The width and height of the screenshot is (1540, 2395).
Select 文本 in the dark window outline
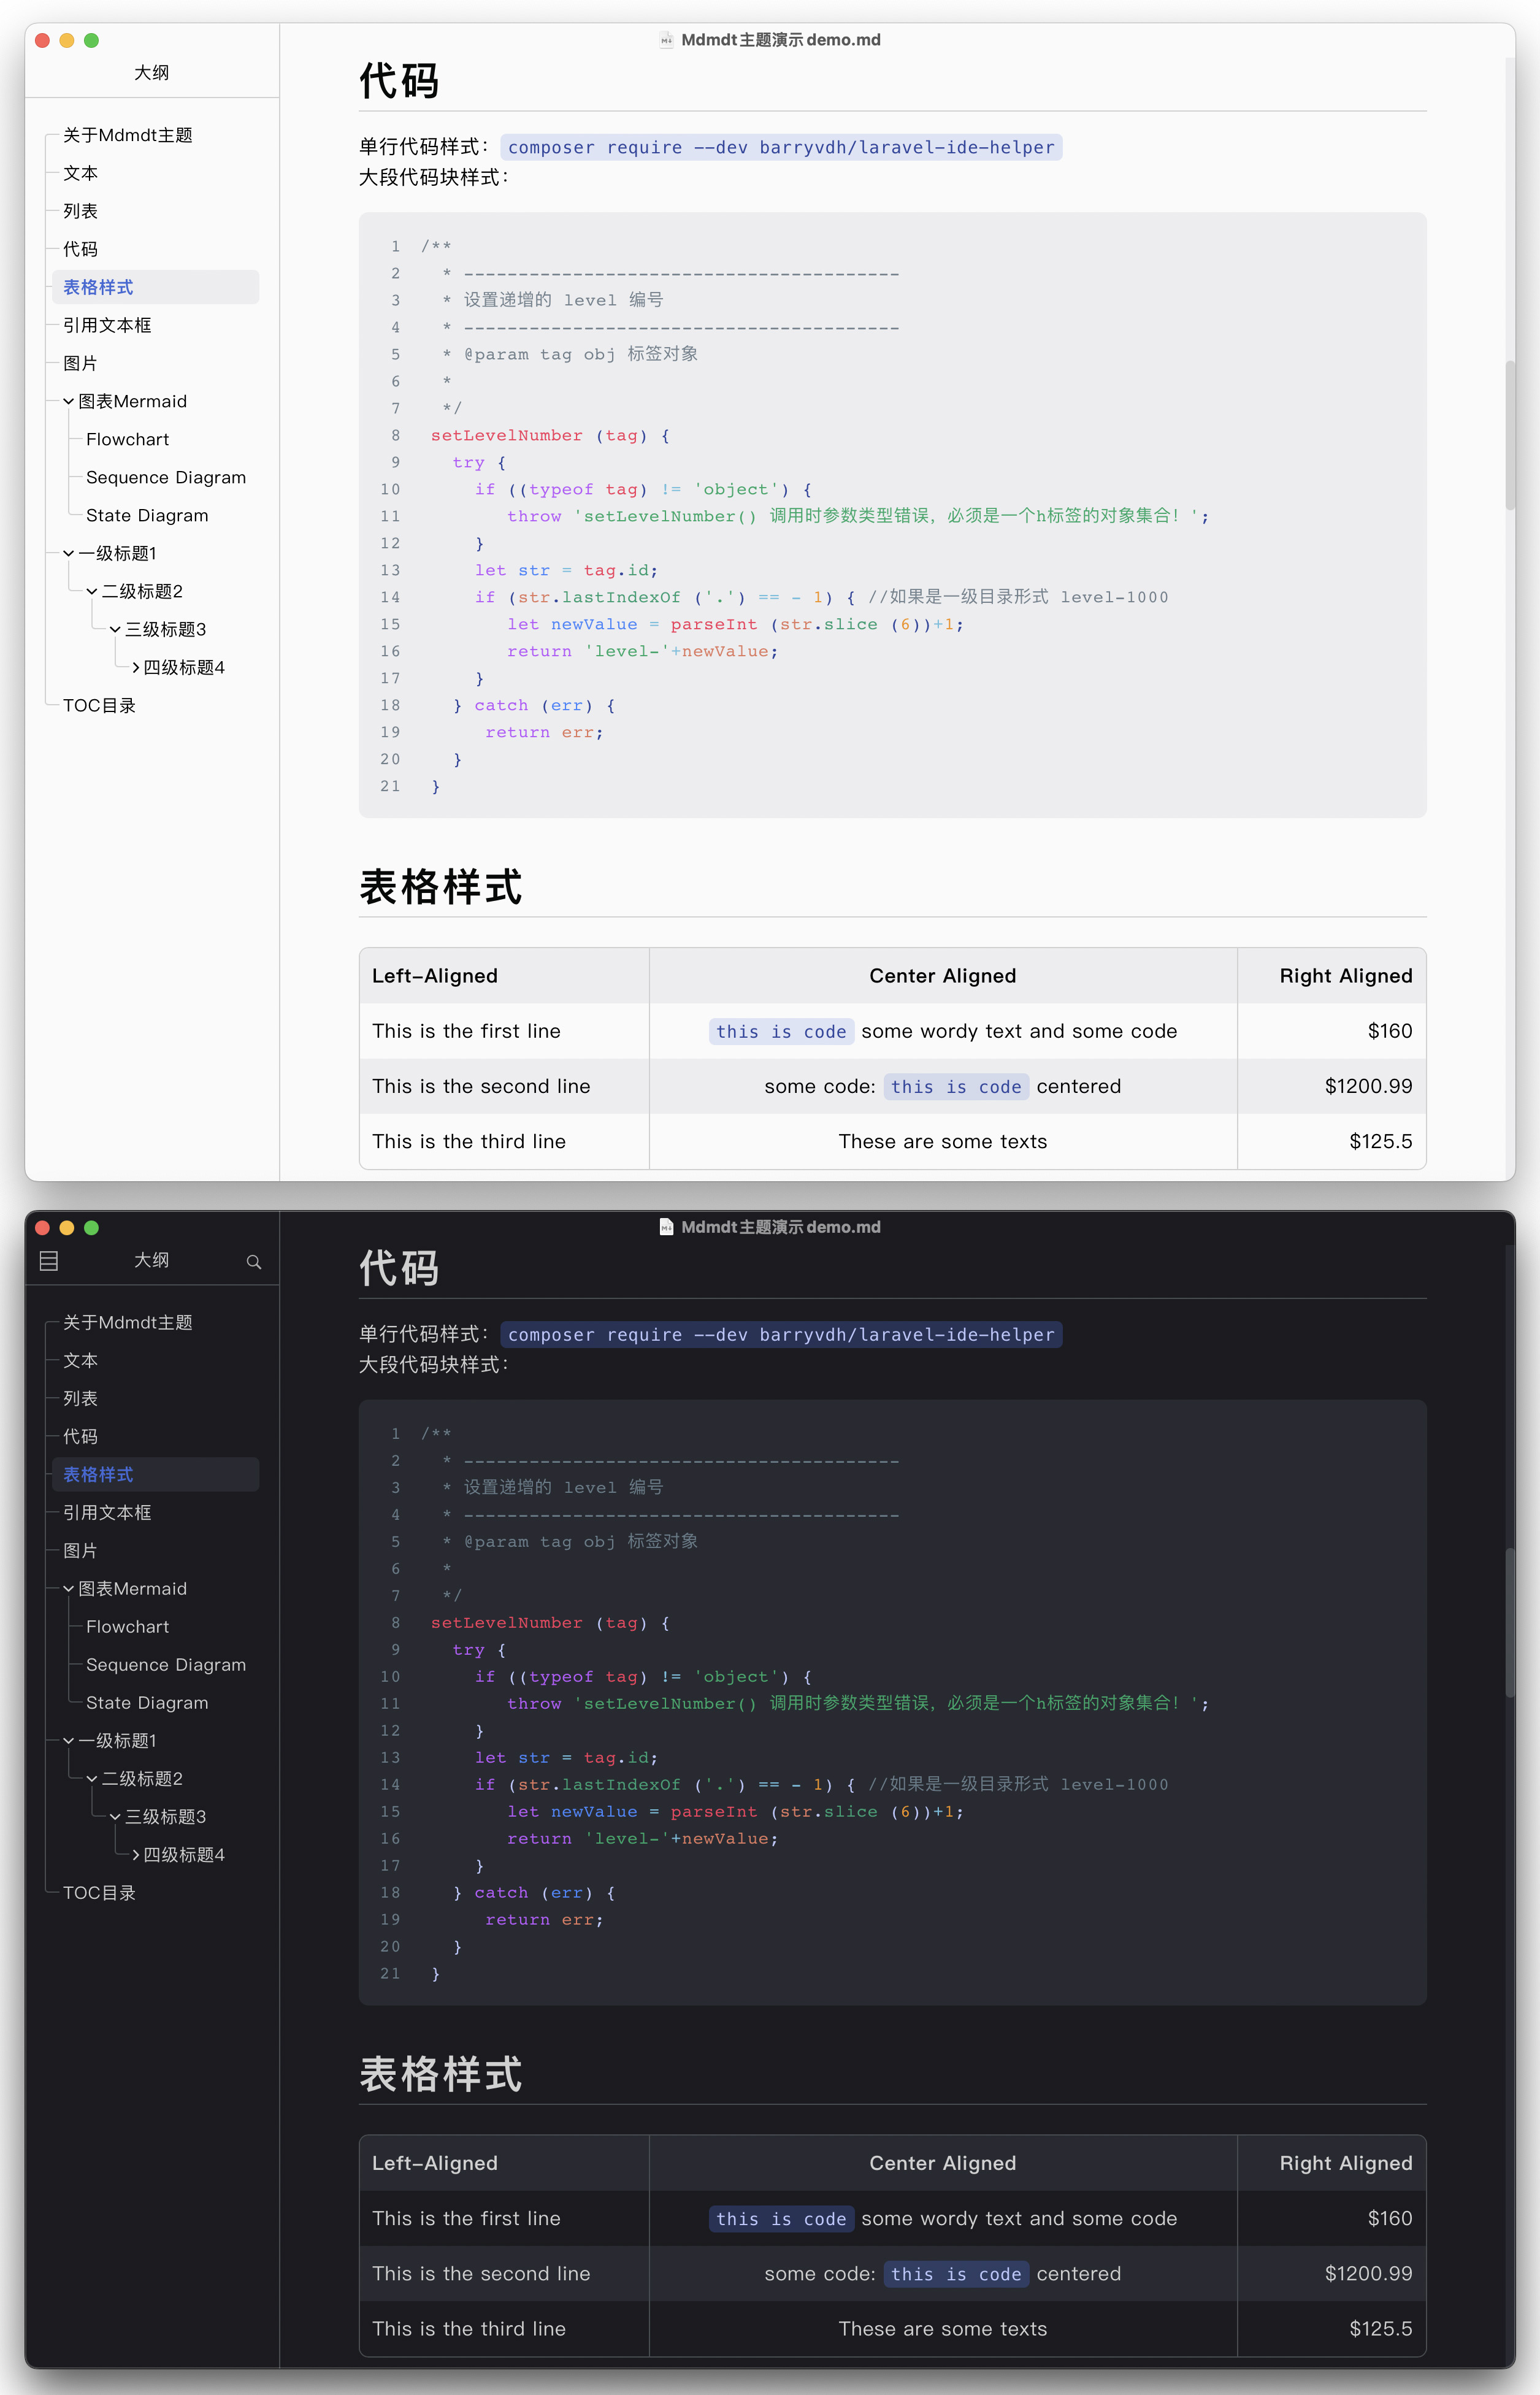tap(80, 1361)
